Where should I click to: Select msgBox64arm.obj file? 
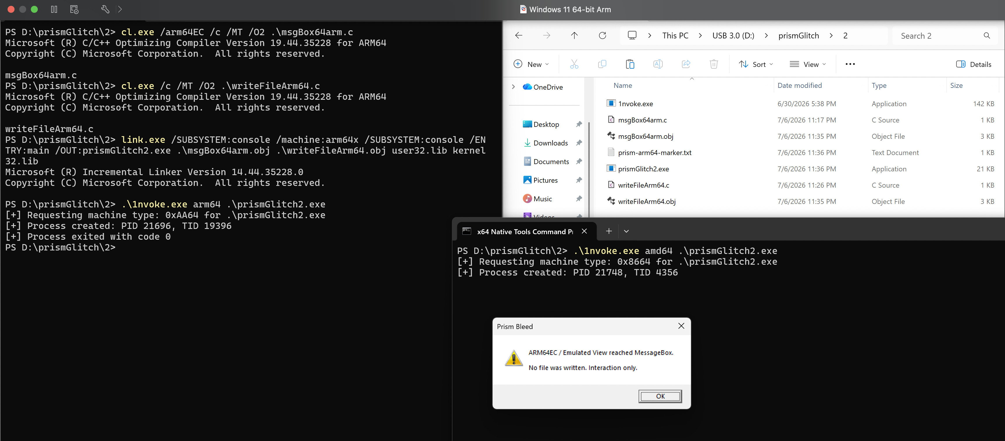tap(800, 137)
